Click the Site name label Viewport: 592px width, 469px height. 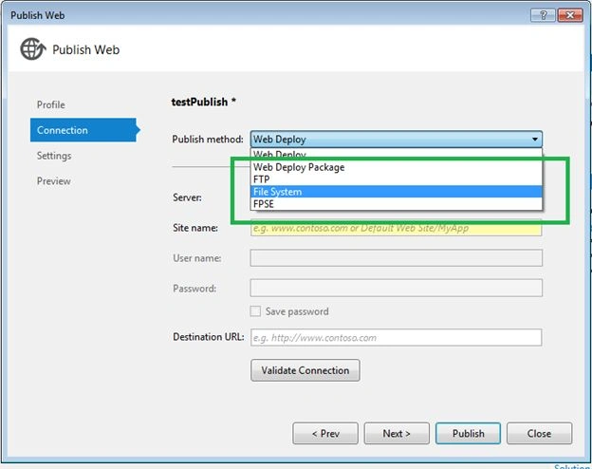point(195,228)
